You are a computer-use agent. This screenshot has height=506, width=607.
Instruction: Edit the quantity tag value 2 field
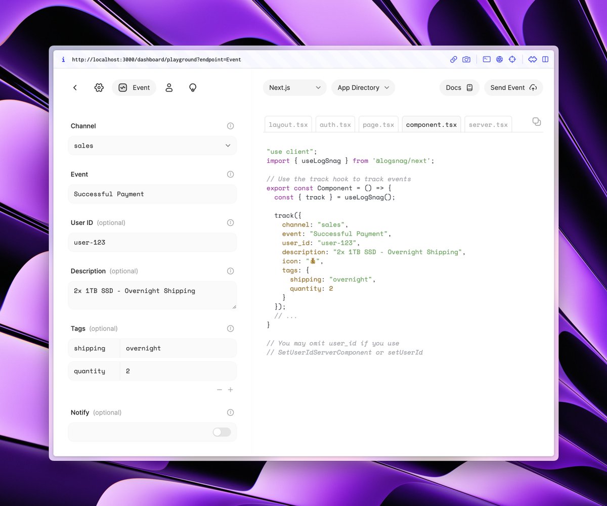pyautogui.click(x=178, y=371)
